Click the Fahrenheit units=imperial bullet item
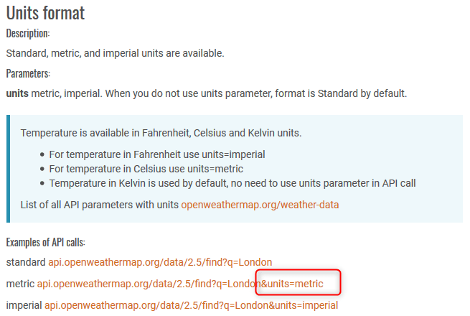The image size is (470, 316). point(157,154)
